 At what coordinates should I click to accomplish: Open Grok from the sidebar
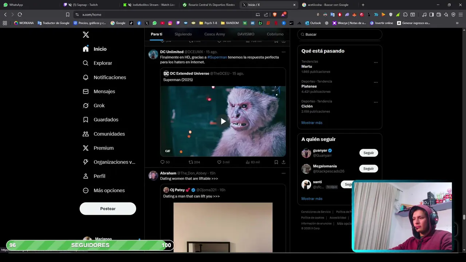coord(94,106)
